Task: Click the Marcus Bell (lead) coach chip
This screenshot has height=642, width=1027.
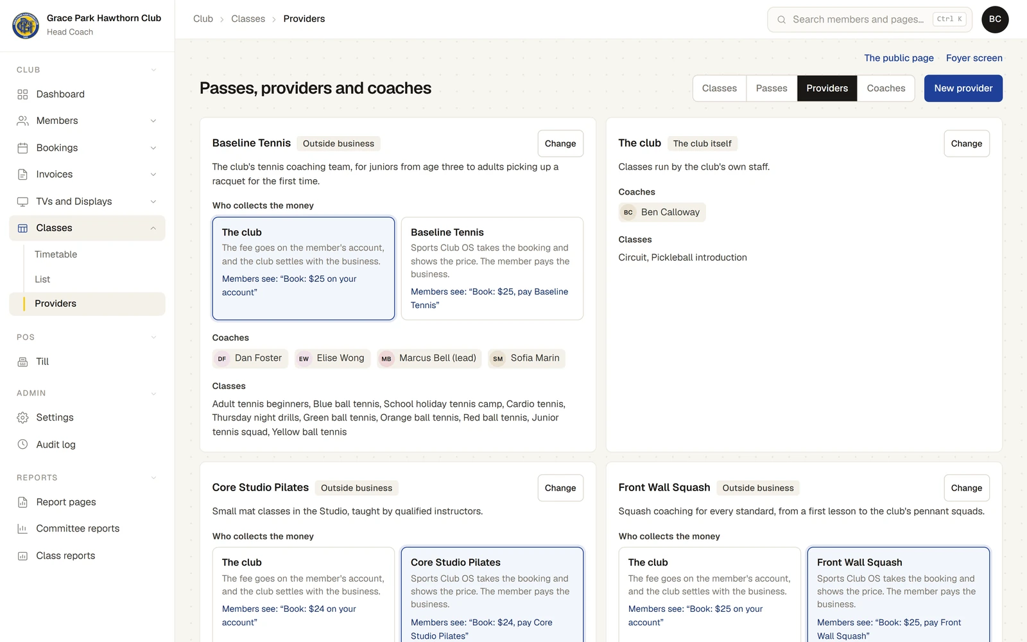Action: coord(429,358)
